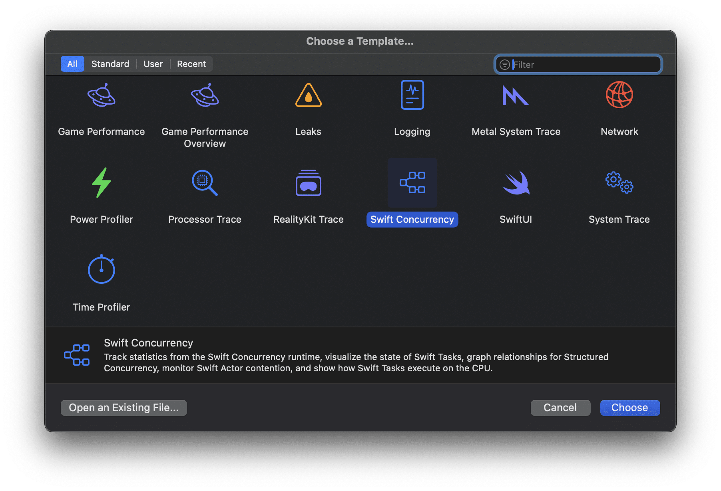
Task: Choose the Processor Trace magnifier icon
Action: pyautogui.click(x=205, y=183)
